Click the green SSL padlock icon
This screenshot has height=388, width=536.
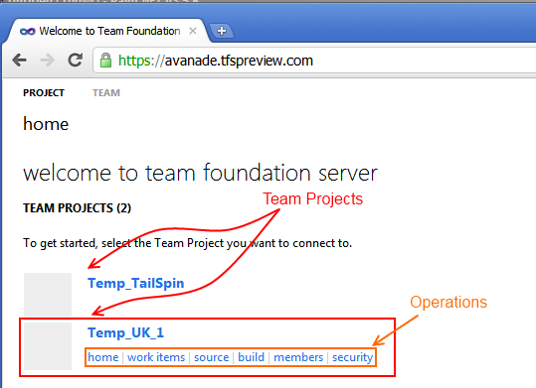(105, 61)
